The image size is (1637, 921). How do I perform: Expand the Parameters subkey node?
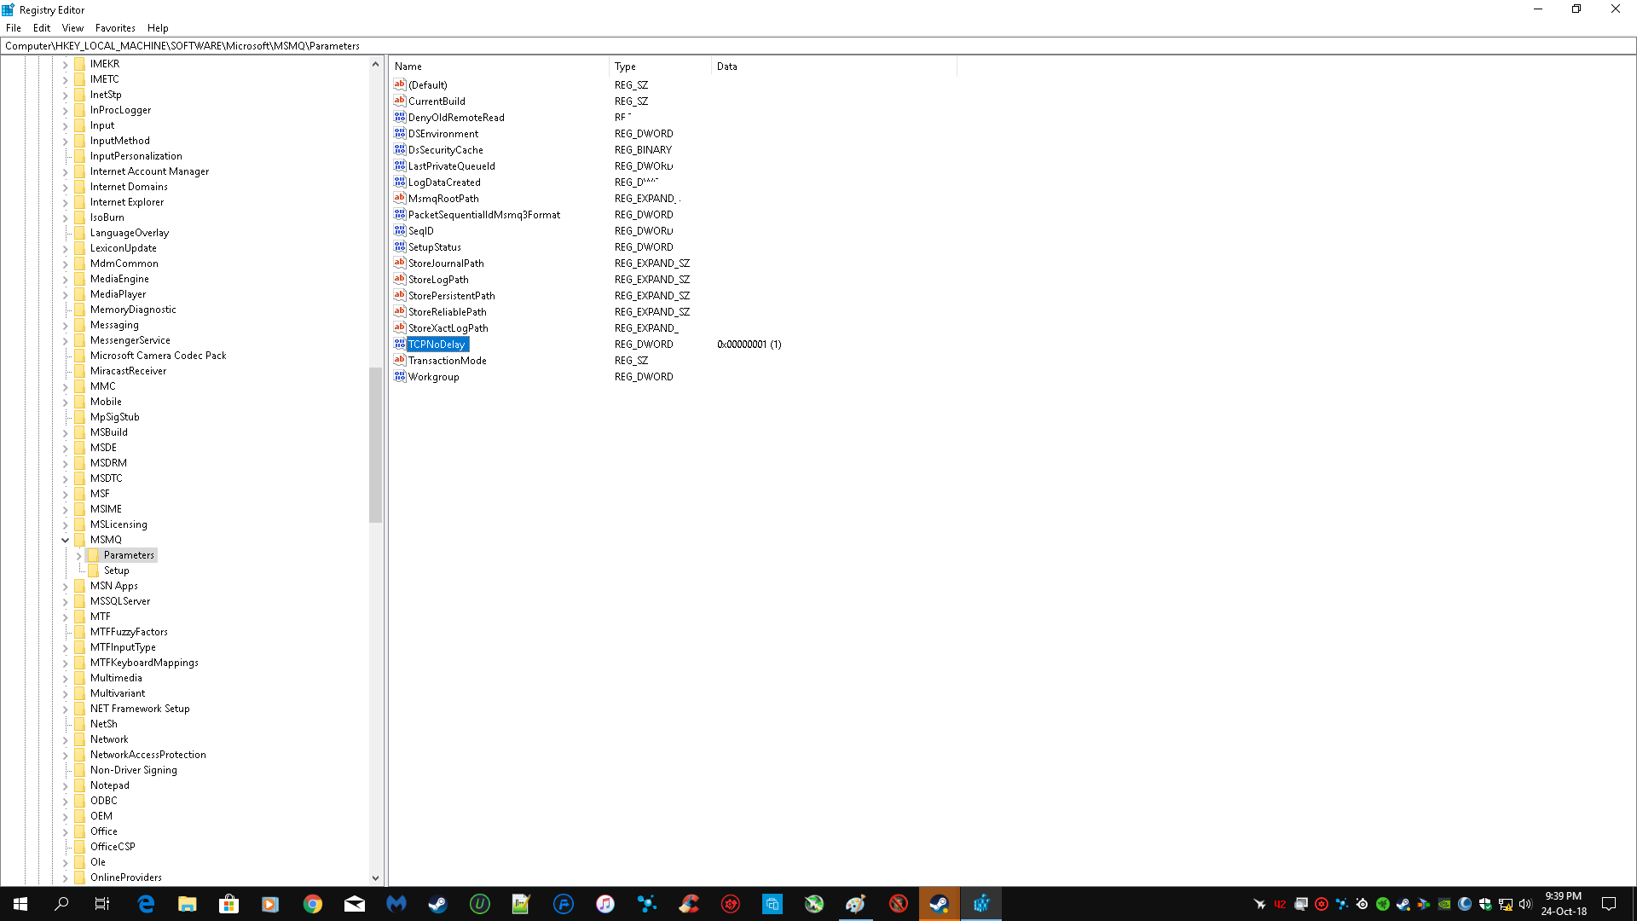coord(79,555)
